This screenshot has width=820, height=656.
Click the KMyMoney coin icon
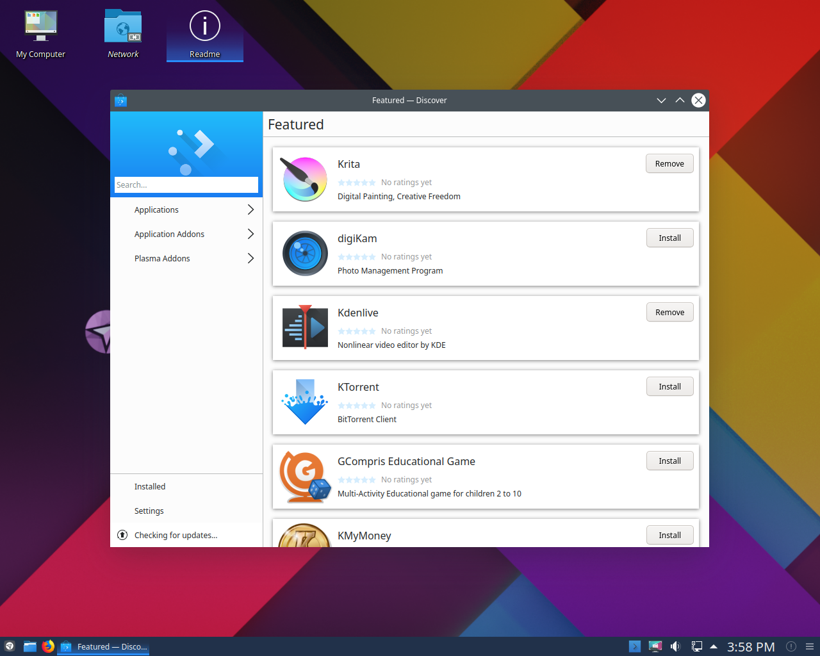tap(305, 536)
